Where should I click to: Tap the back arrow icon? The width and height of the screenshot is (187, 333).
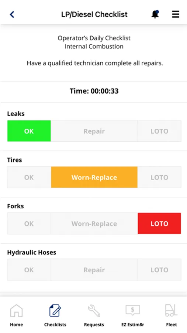click(x=12, y=14)
